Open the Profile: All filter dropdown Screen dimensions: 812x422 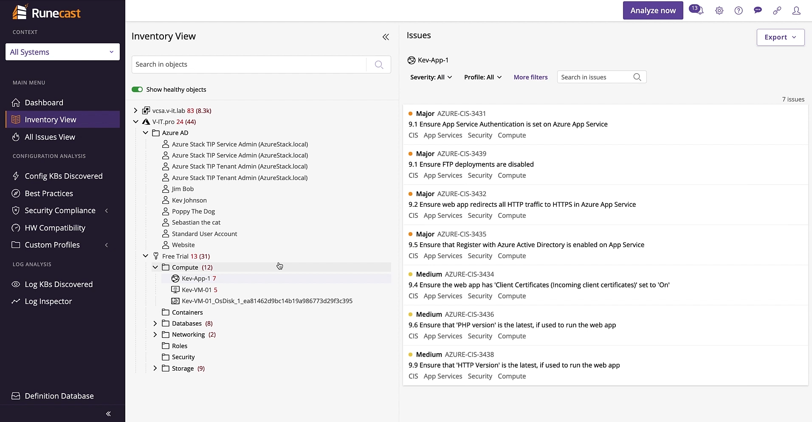click(x=483, y=77)
